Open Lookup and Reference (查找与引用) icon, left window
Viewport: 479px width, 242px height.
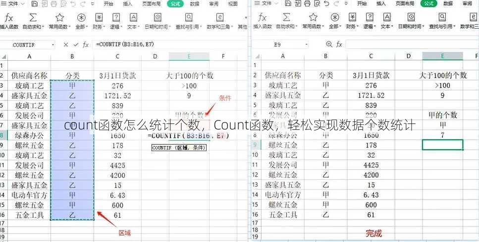point(189,17)
